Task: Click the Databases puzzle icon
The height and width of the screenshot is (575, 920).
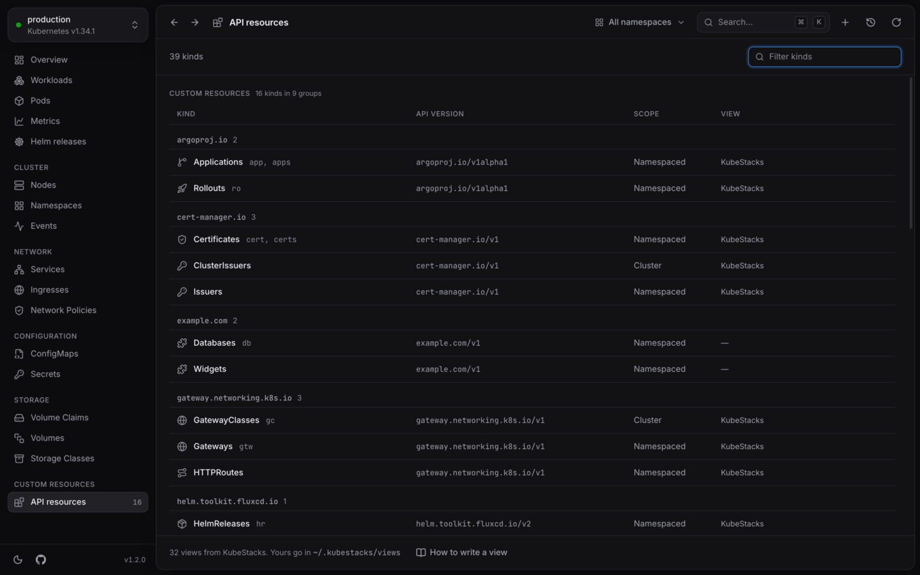Action: 182,343
